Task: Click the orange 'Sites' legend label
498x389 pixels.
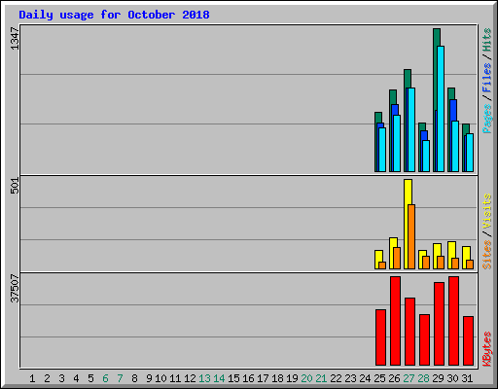Action: [487, 255]
